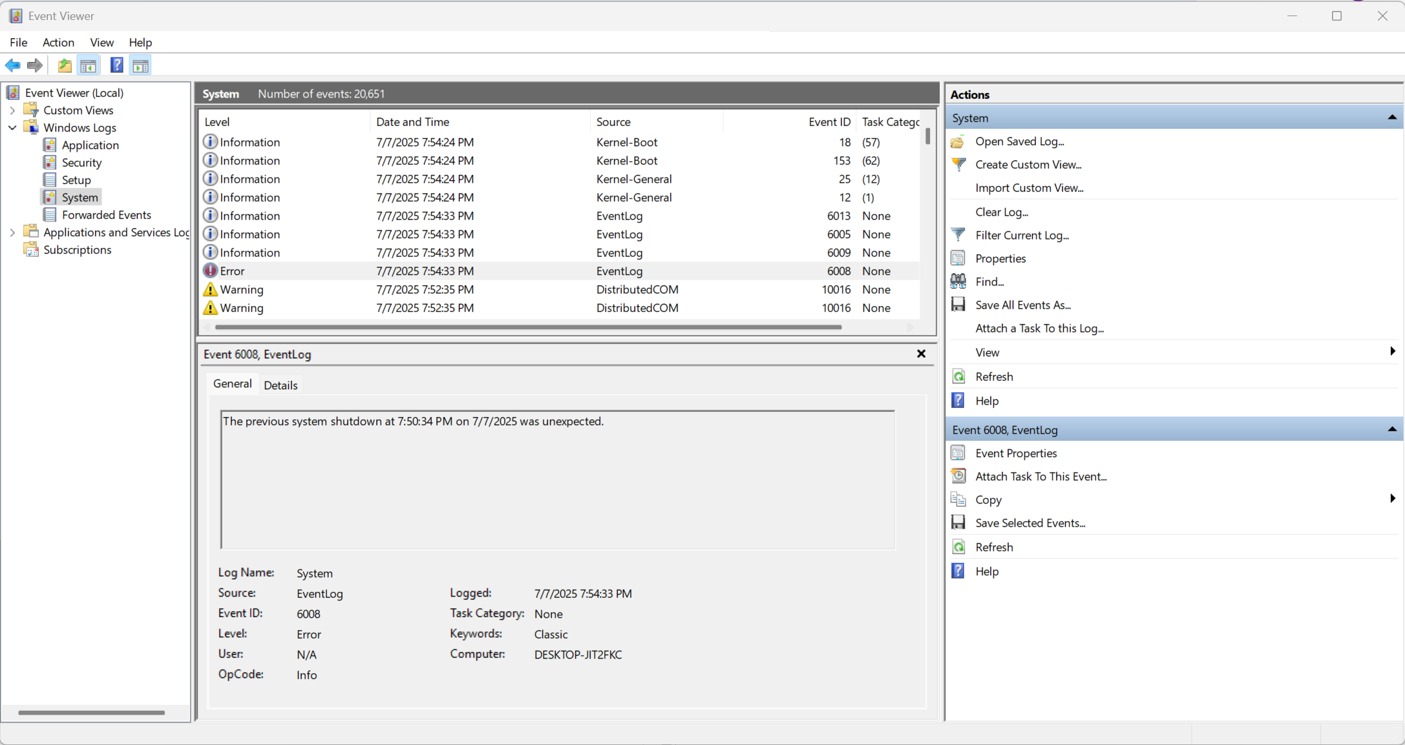Click the event list vertical scrollbar thumb
The width and height of the screenshot is (1405, 745).
click(928, 136)
